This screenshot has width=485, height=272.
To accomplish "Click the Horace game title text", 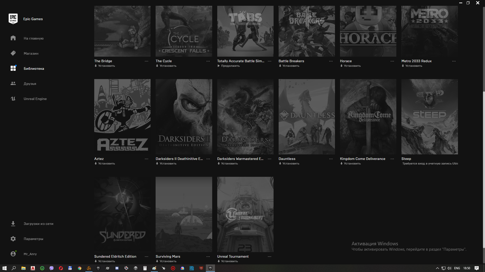I will coord(346,61).
